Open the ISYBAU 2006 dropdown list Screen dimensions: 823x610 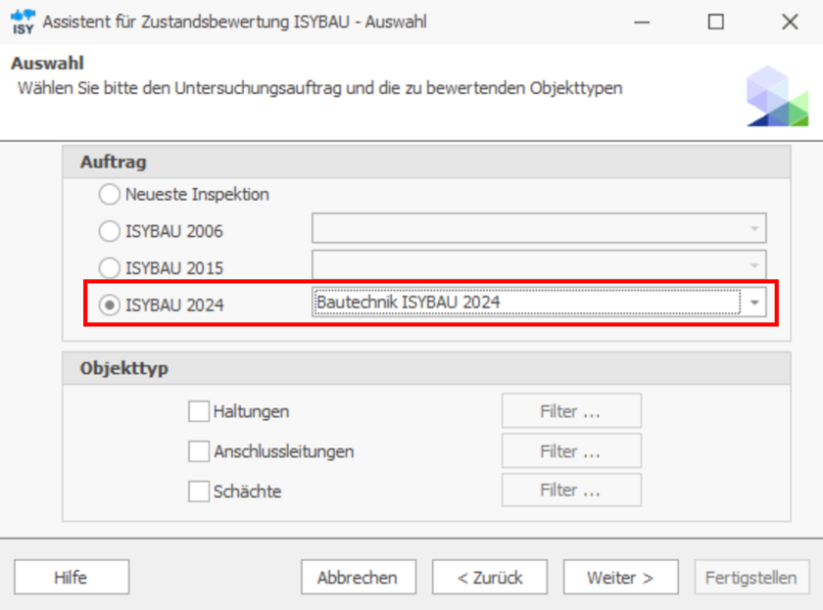753,229
